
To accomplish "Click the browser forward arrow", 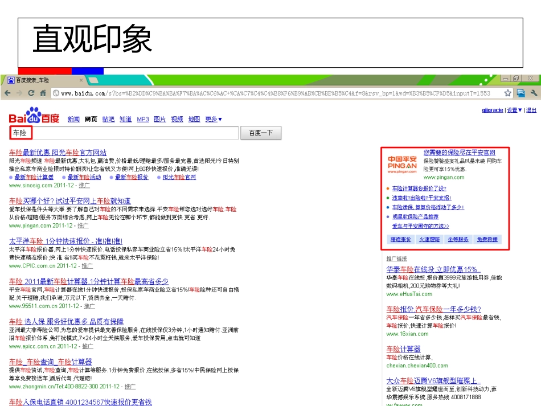I will [x=19, y=93].
